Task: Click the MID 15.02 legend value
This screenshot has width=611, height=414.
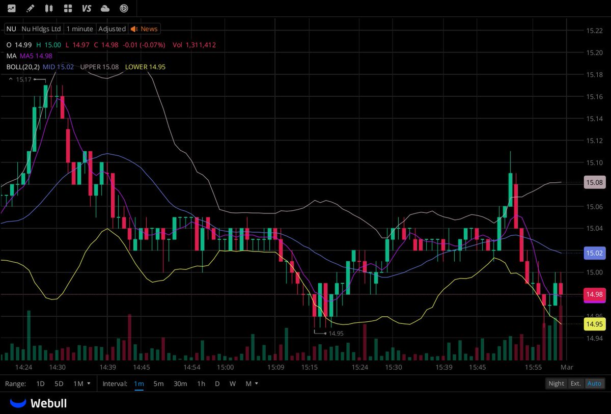Action: pos(58,67)
